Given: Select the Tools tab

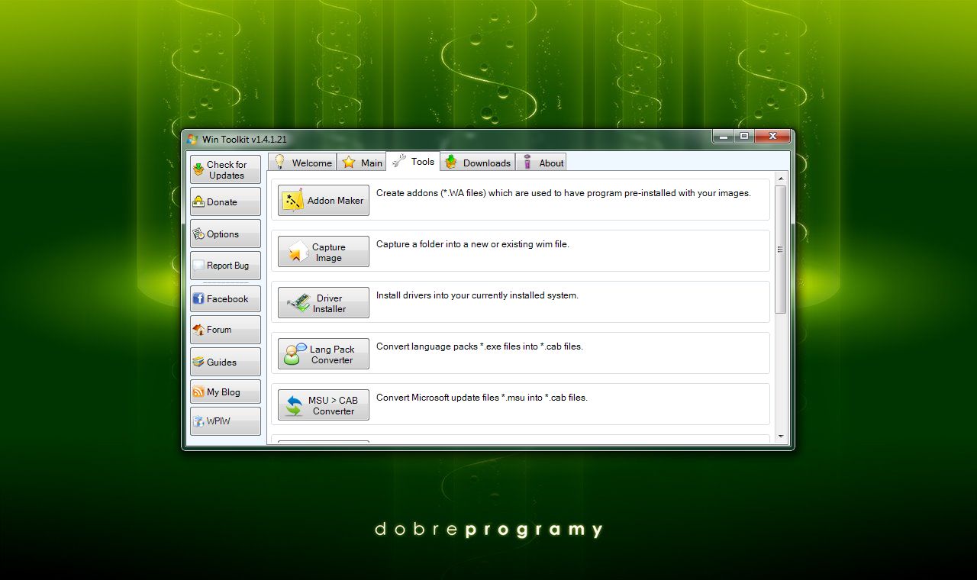Looking at the screenshot, I should 413,161.
